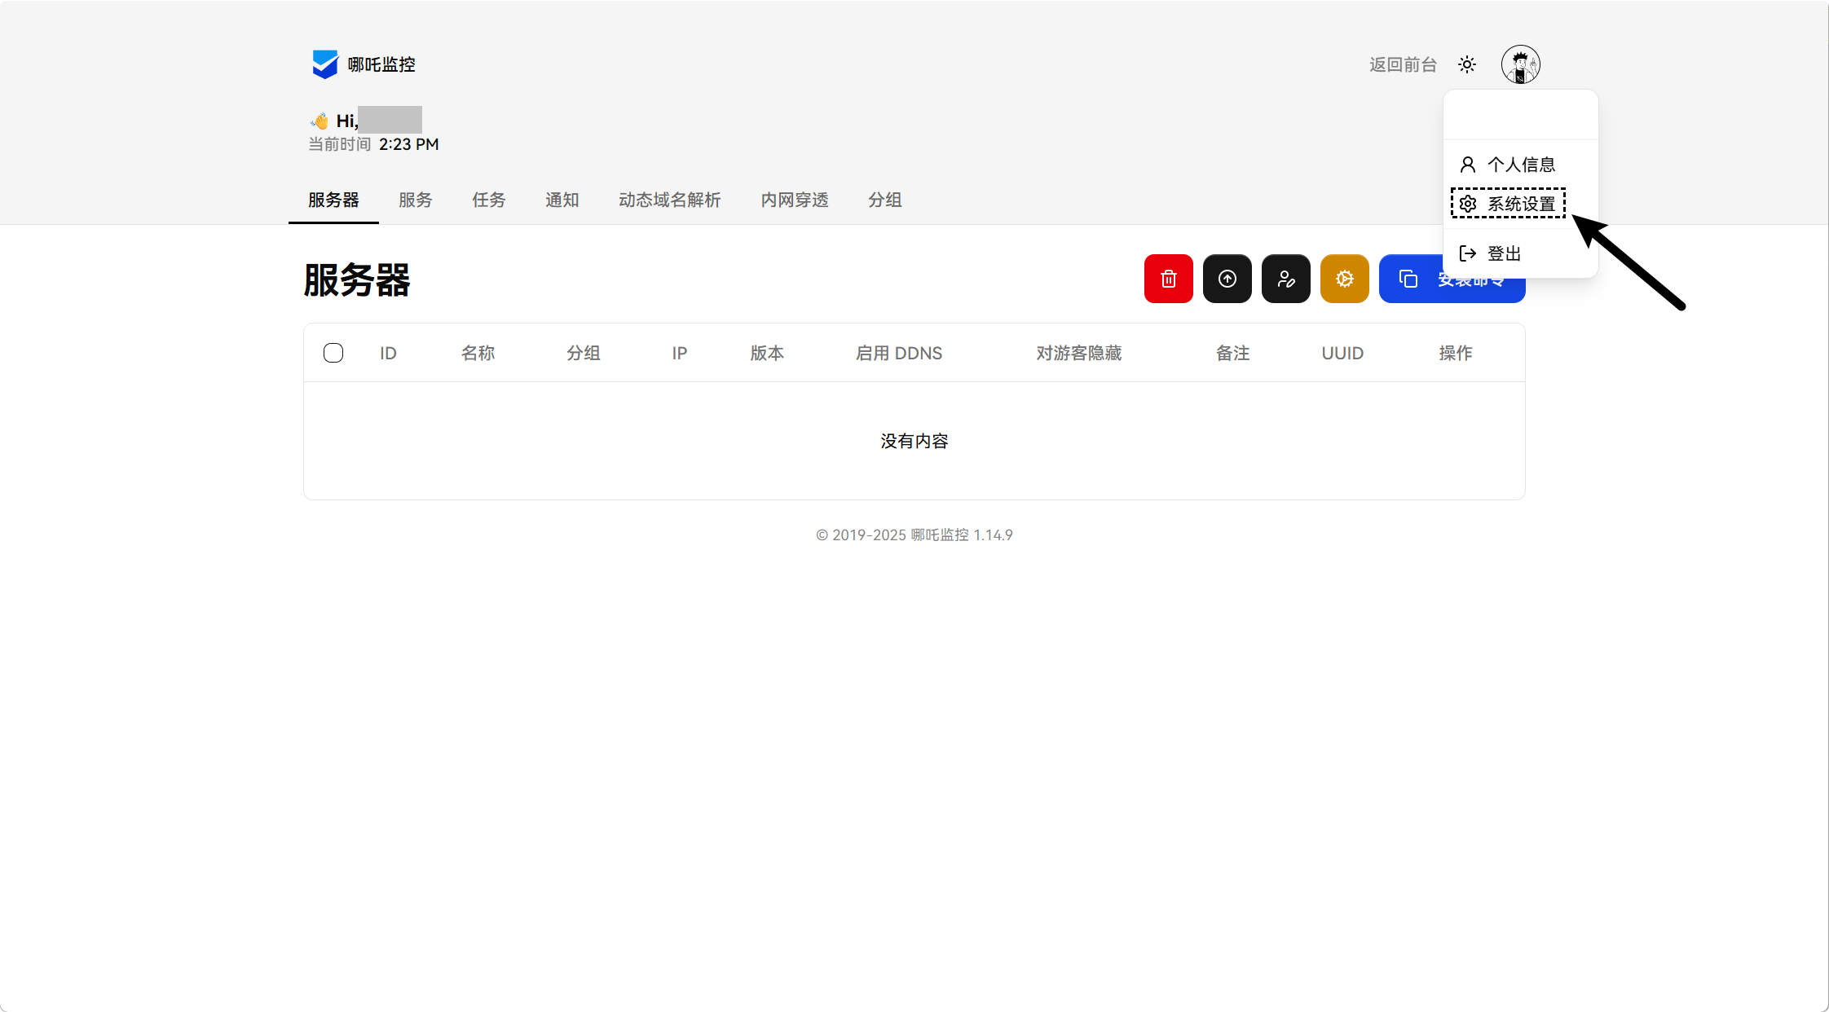
Task: Check the select-all checkbox in table header
Action: pos(333,353)
